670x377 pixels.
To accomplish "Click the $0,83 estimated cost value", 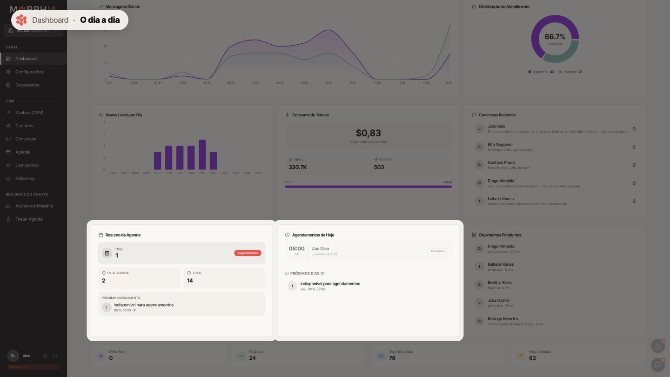I will click(x=368, y=133).
